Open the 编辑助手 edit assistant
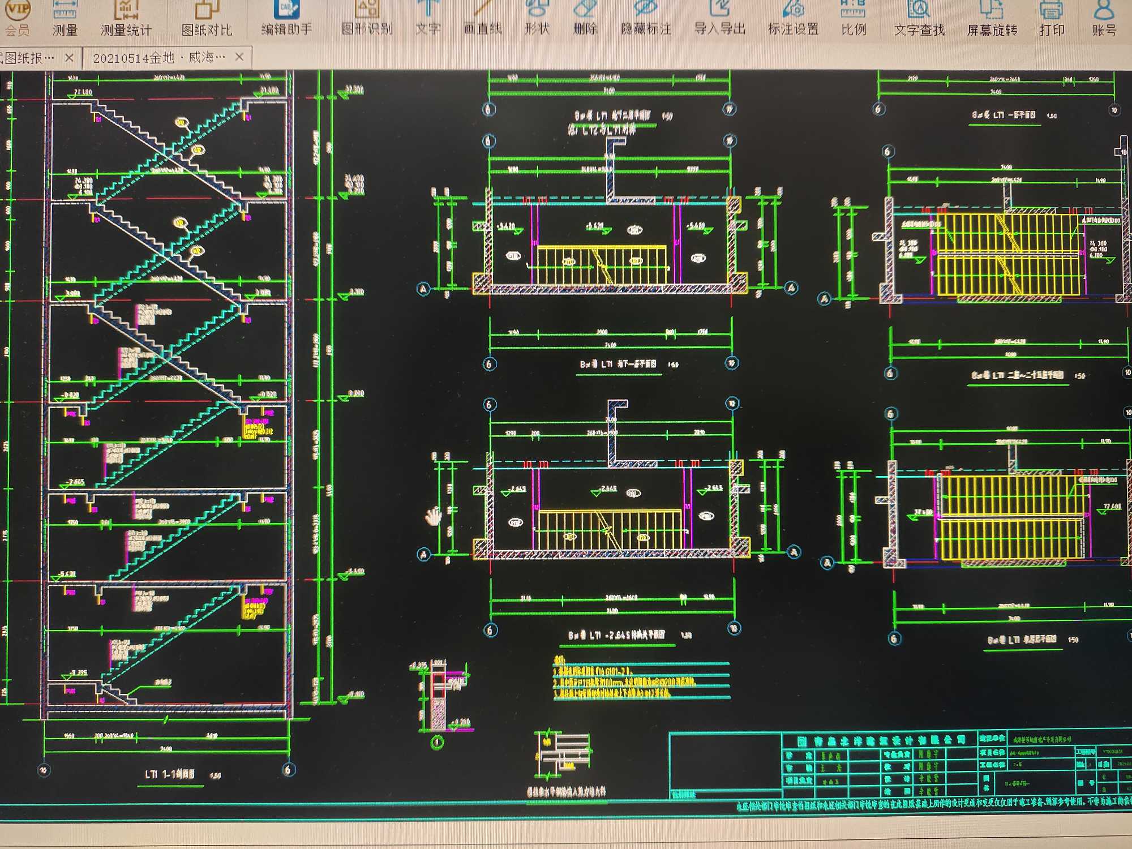Screen dimensions: 1132x849 [287, 18]
